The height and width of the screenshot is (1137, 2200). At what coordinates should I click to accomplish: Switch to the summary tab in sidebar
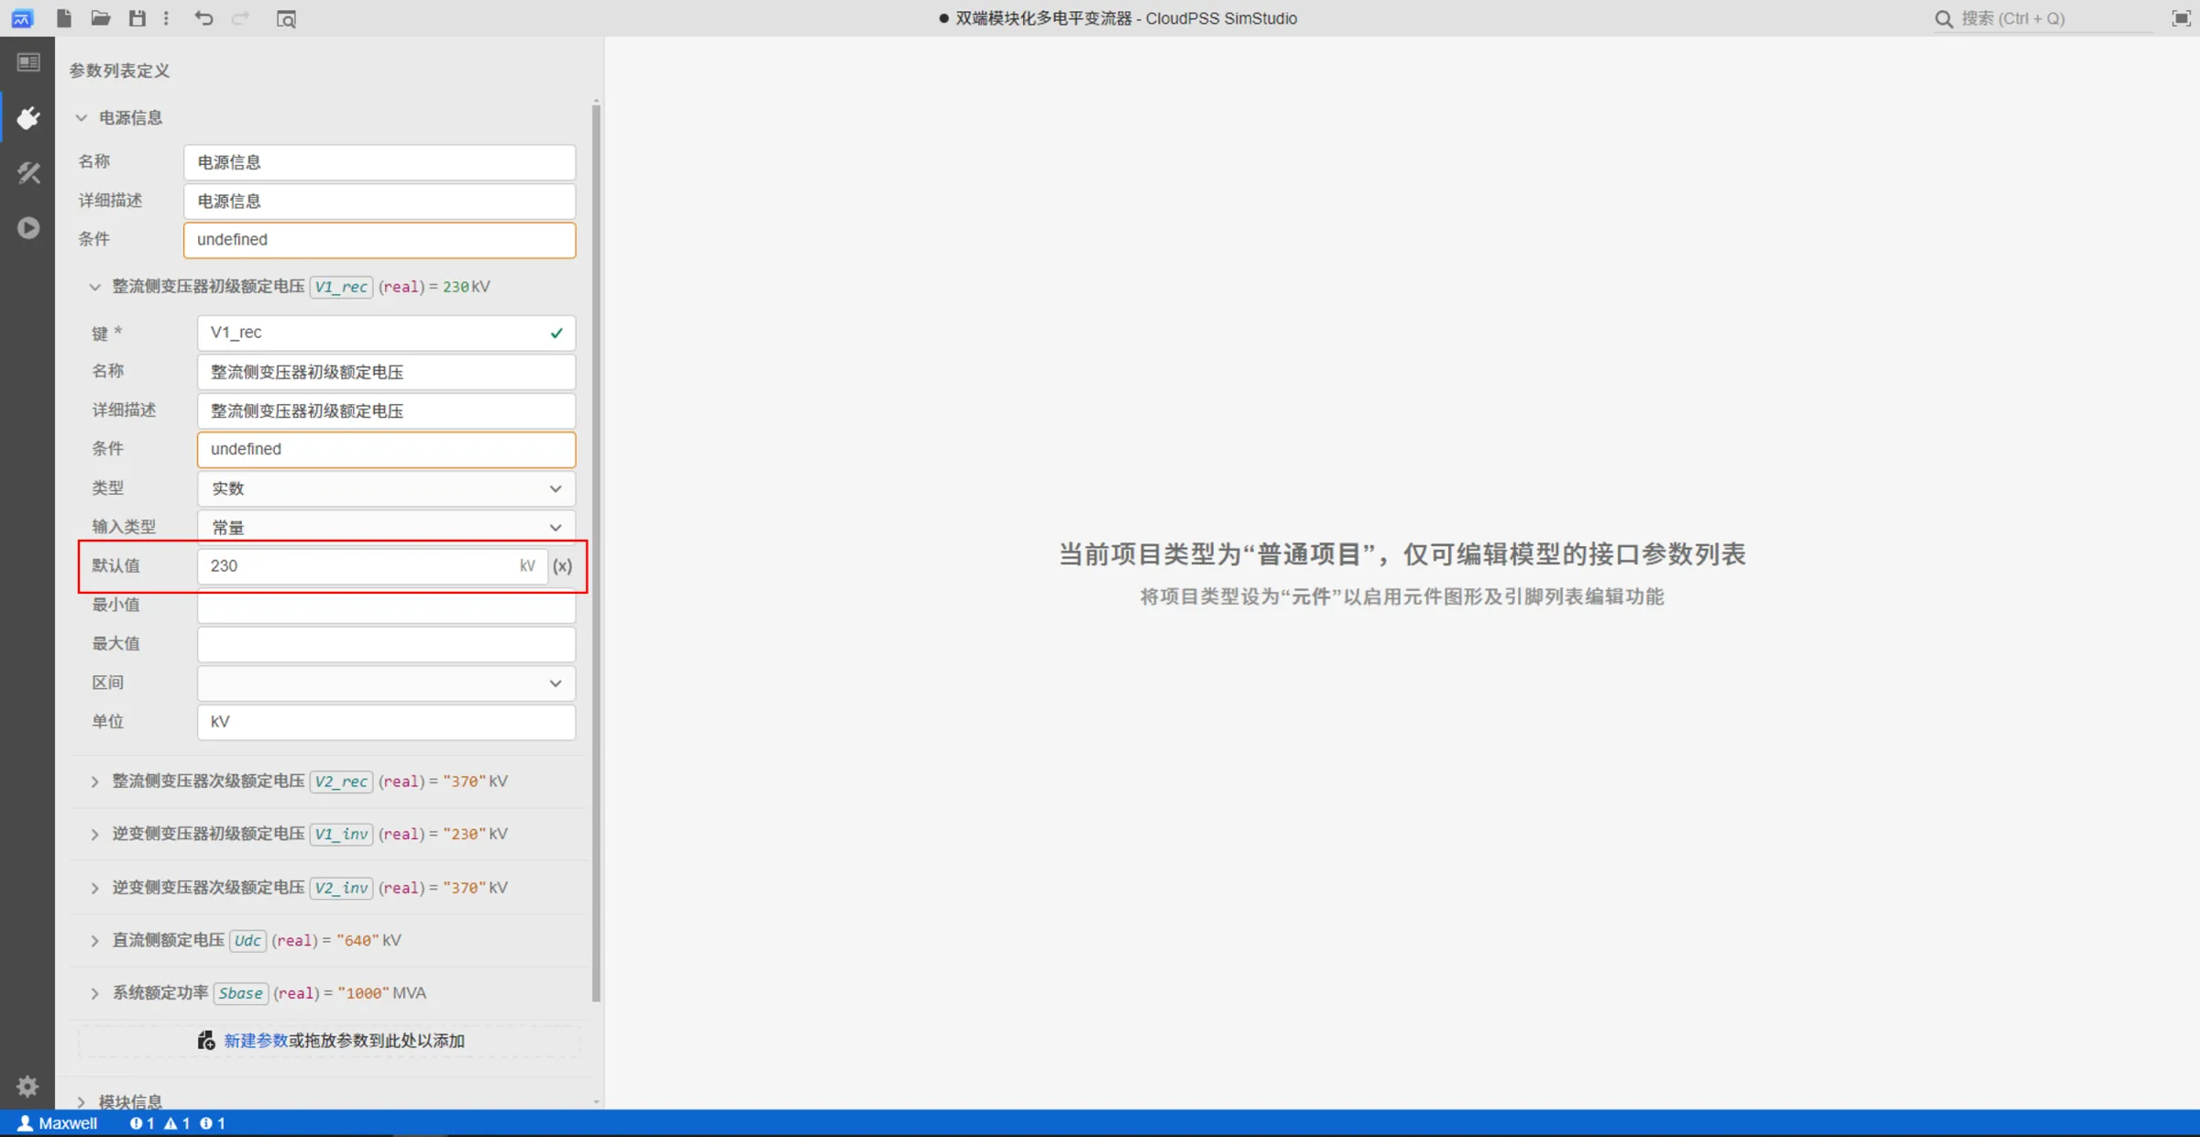coord(28,62)
